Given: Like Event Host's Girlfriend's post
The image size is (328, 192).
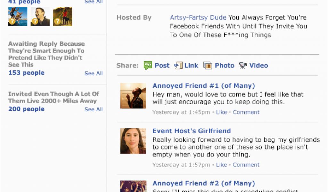Looking at the screenshot, I should 222,165.
